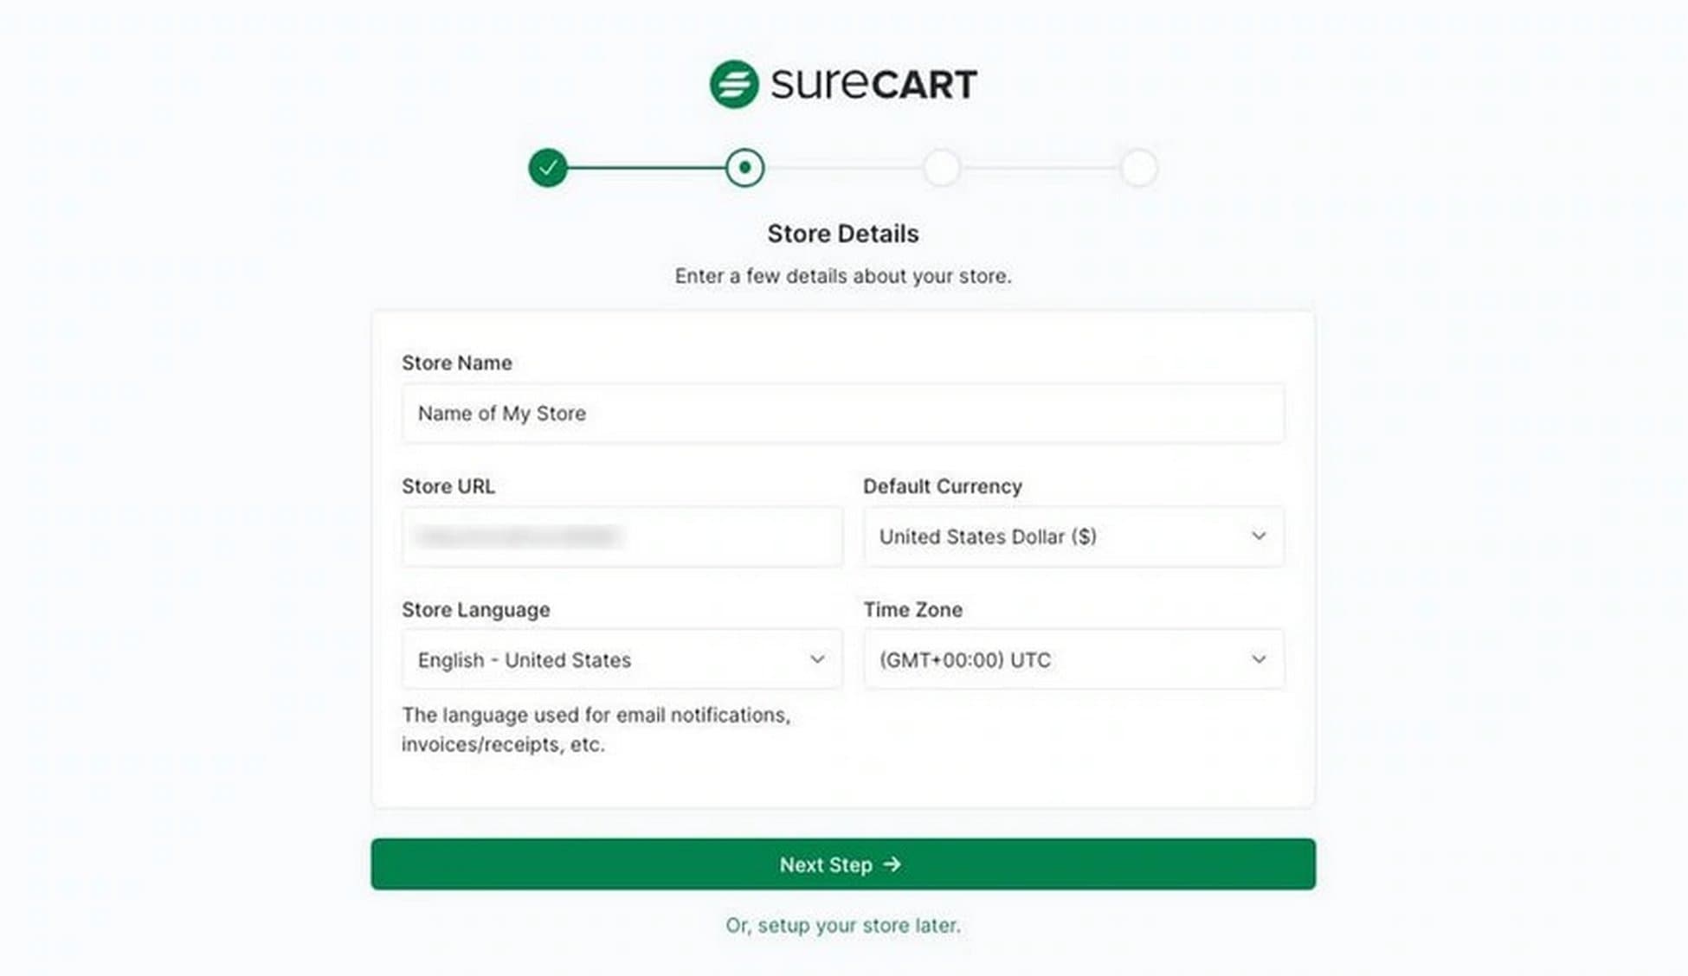The image size is (1688, 976).
Task: Select the current step progress indicator
Action: pos(744,167)
